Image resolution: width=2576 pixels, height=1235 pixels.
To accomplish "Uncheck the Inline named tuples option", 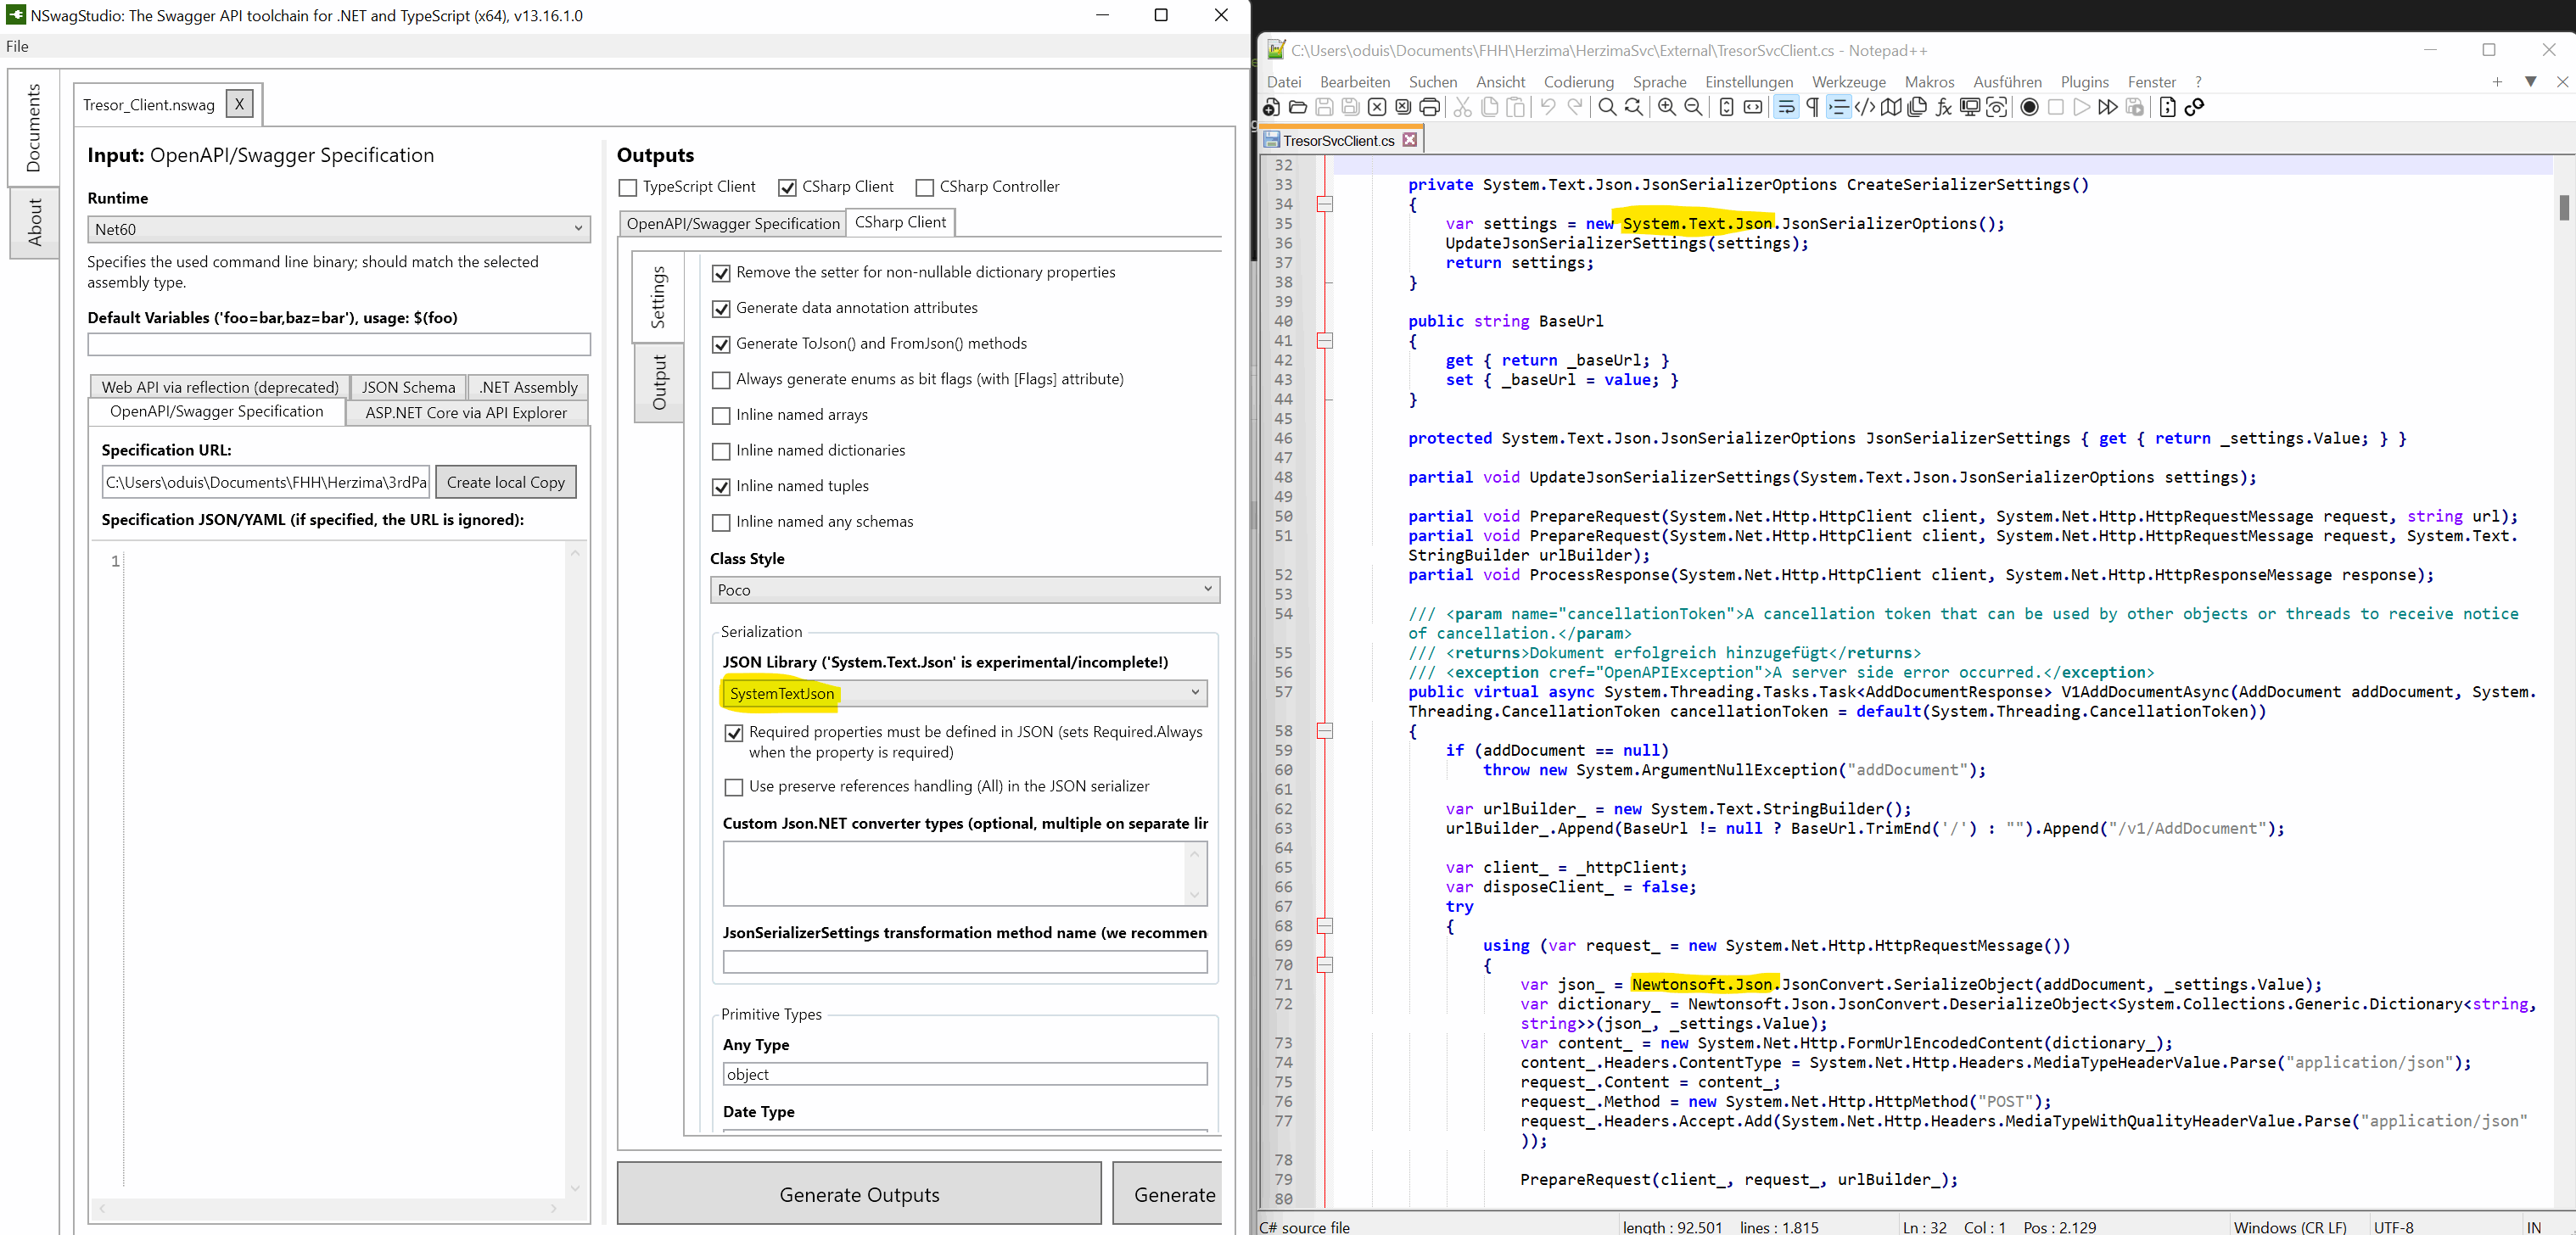I will 722,487.
